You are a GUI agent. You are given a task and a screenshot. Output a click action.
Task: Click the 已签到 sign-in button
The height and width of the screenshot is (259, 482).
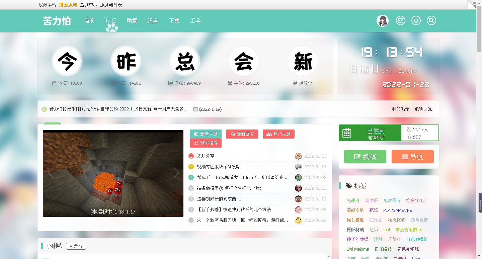tap(370, 133)
